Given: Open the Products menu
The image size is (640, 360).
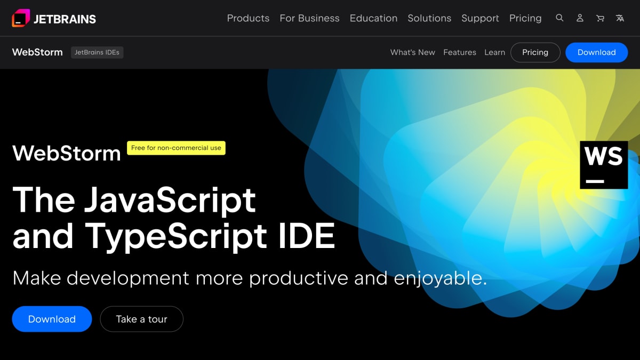Looking at the screenshot, I should point(248,18).
